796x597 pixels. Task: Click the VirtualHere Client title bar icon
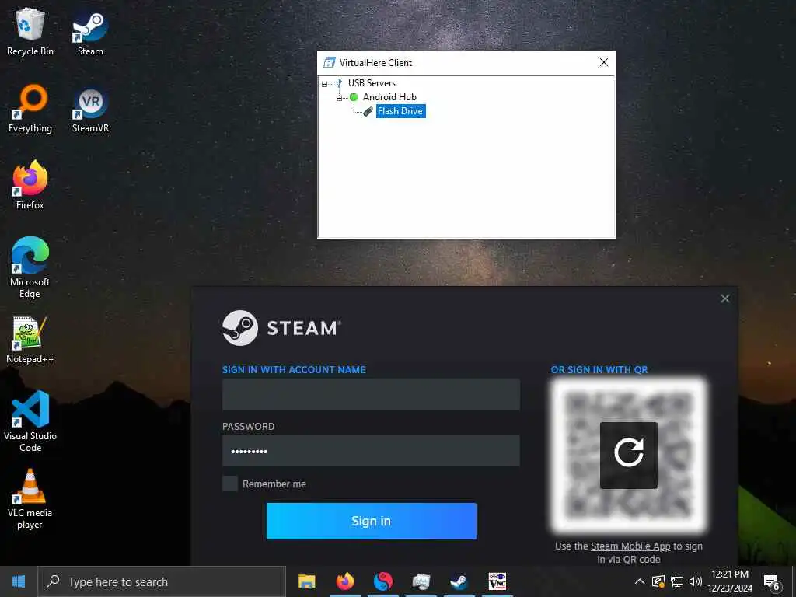(x=330, y=62)
